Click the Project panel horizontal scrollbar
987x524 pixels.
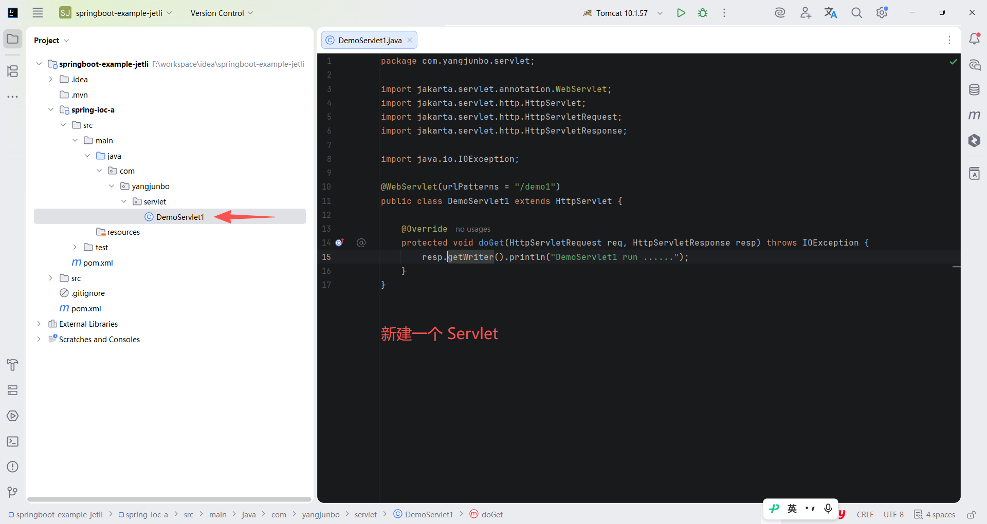tap(169, 499)
